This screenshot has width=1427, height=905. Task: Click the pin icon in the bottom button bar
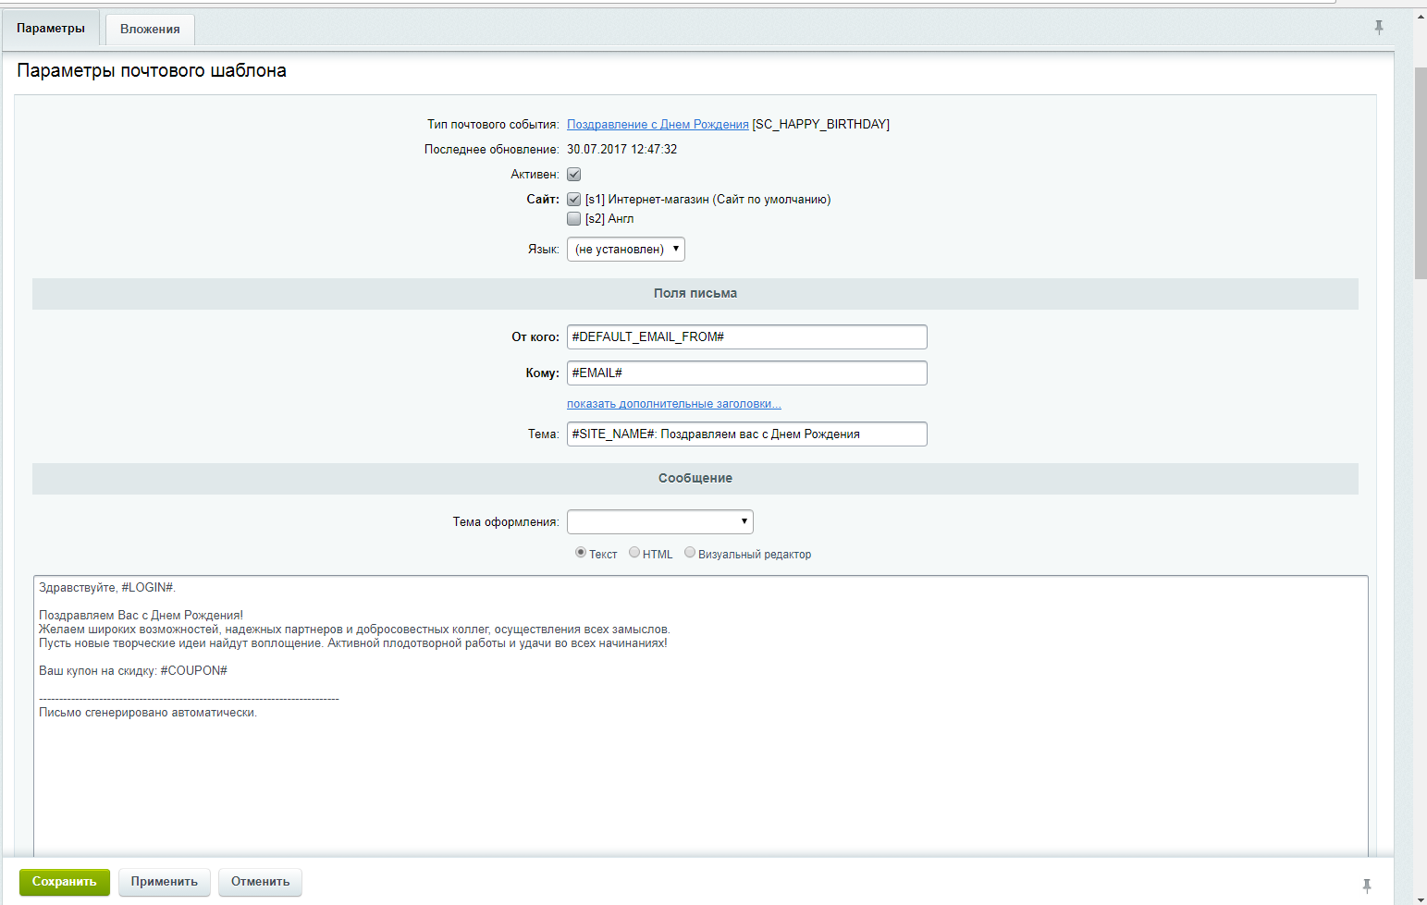[1366, 886]
